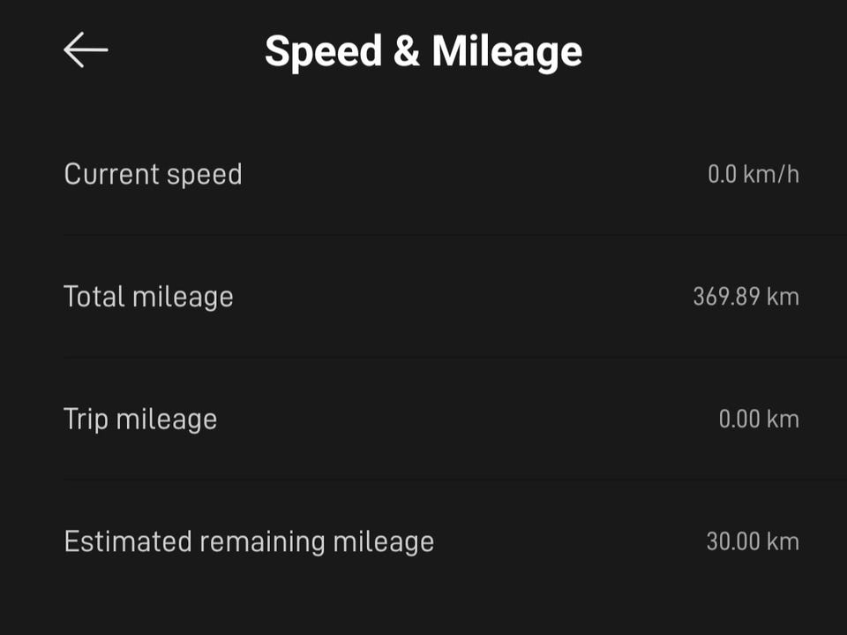The width and height of the screenshot is (847, 635).
Task: Click the ampersand in the header title
Action: [406, 51]
